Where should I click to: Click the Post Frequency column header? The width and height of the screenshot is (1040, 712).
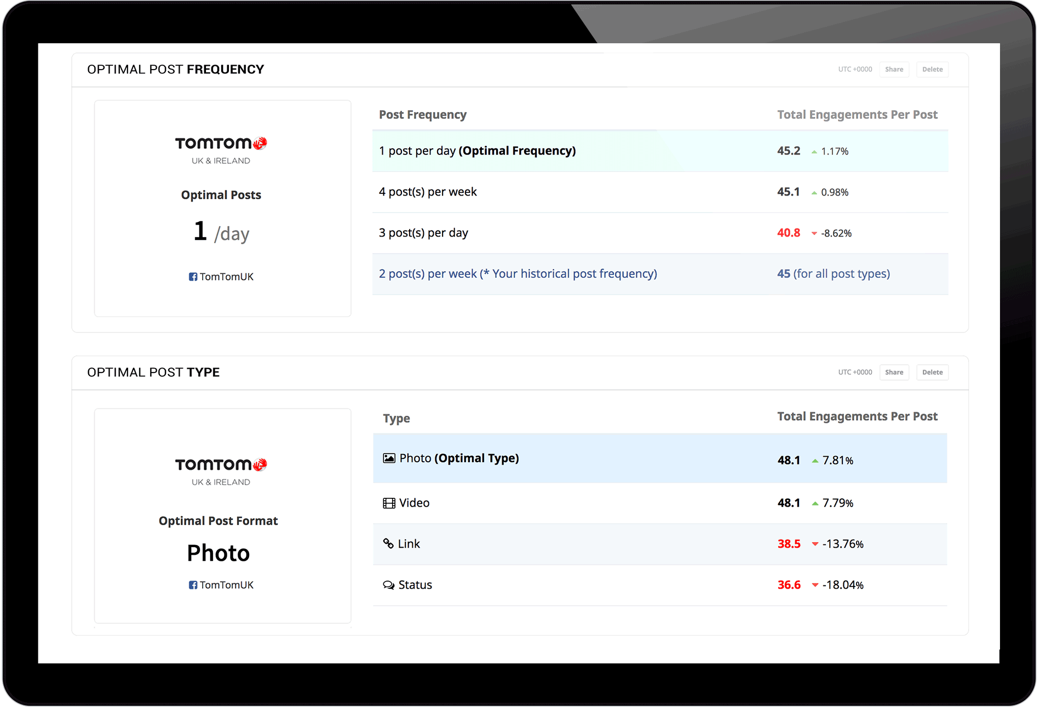coord(423,115)
